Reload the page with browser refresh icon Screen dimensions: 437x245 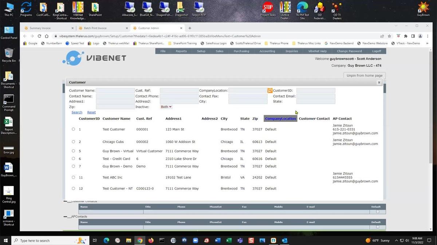point(39,36)
